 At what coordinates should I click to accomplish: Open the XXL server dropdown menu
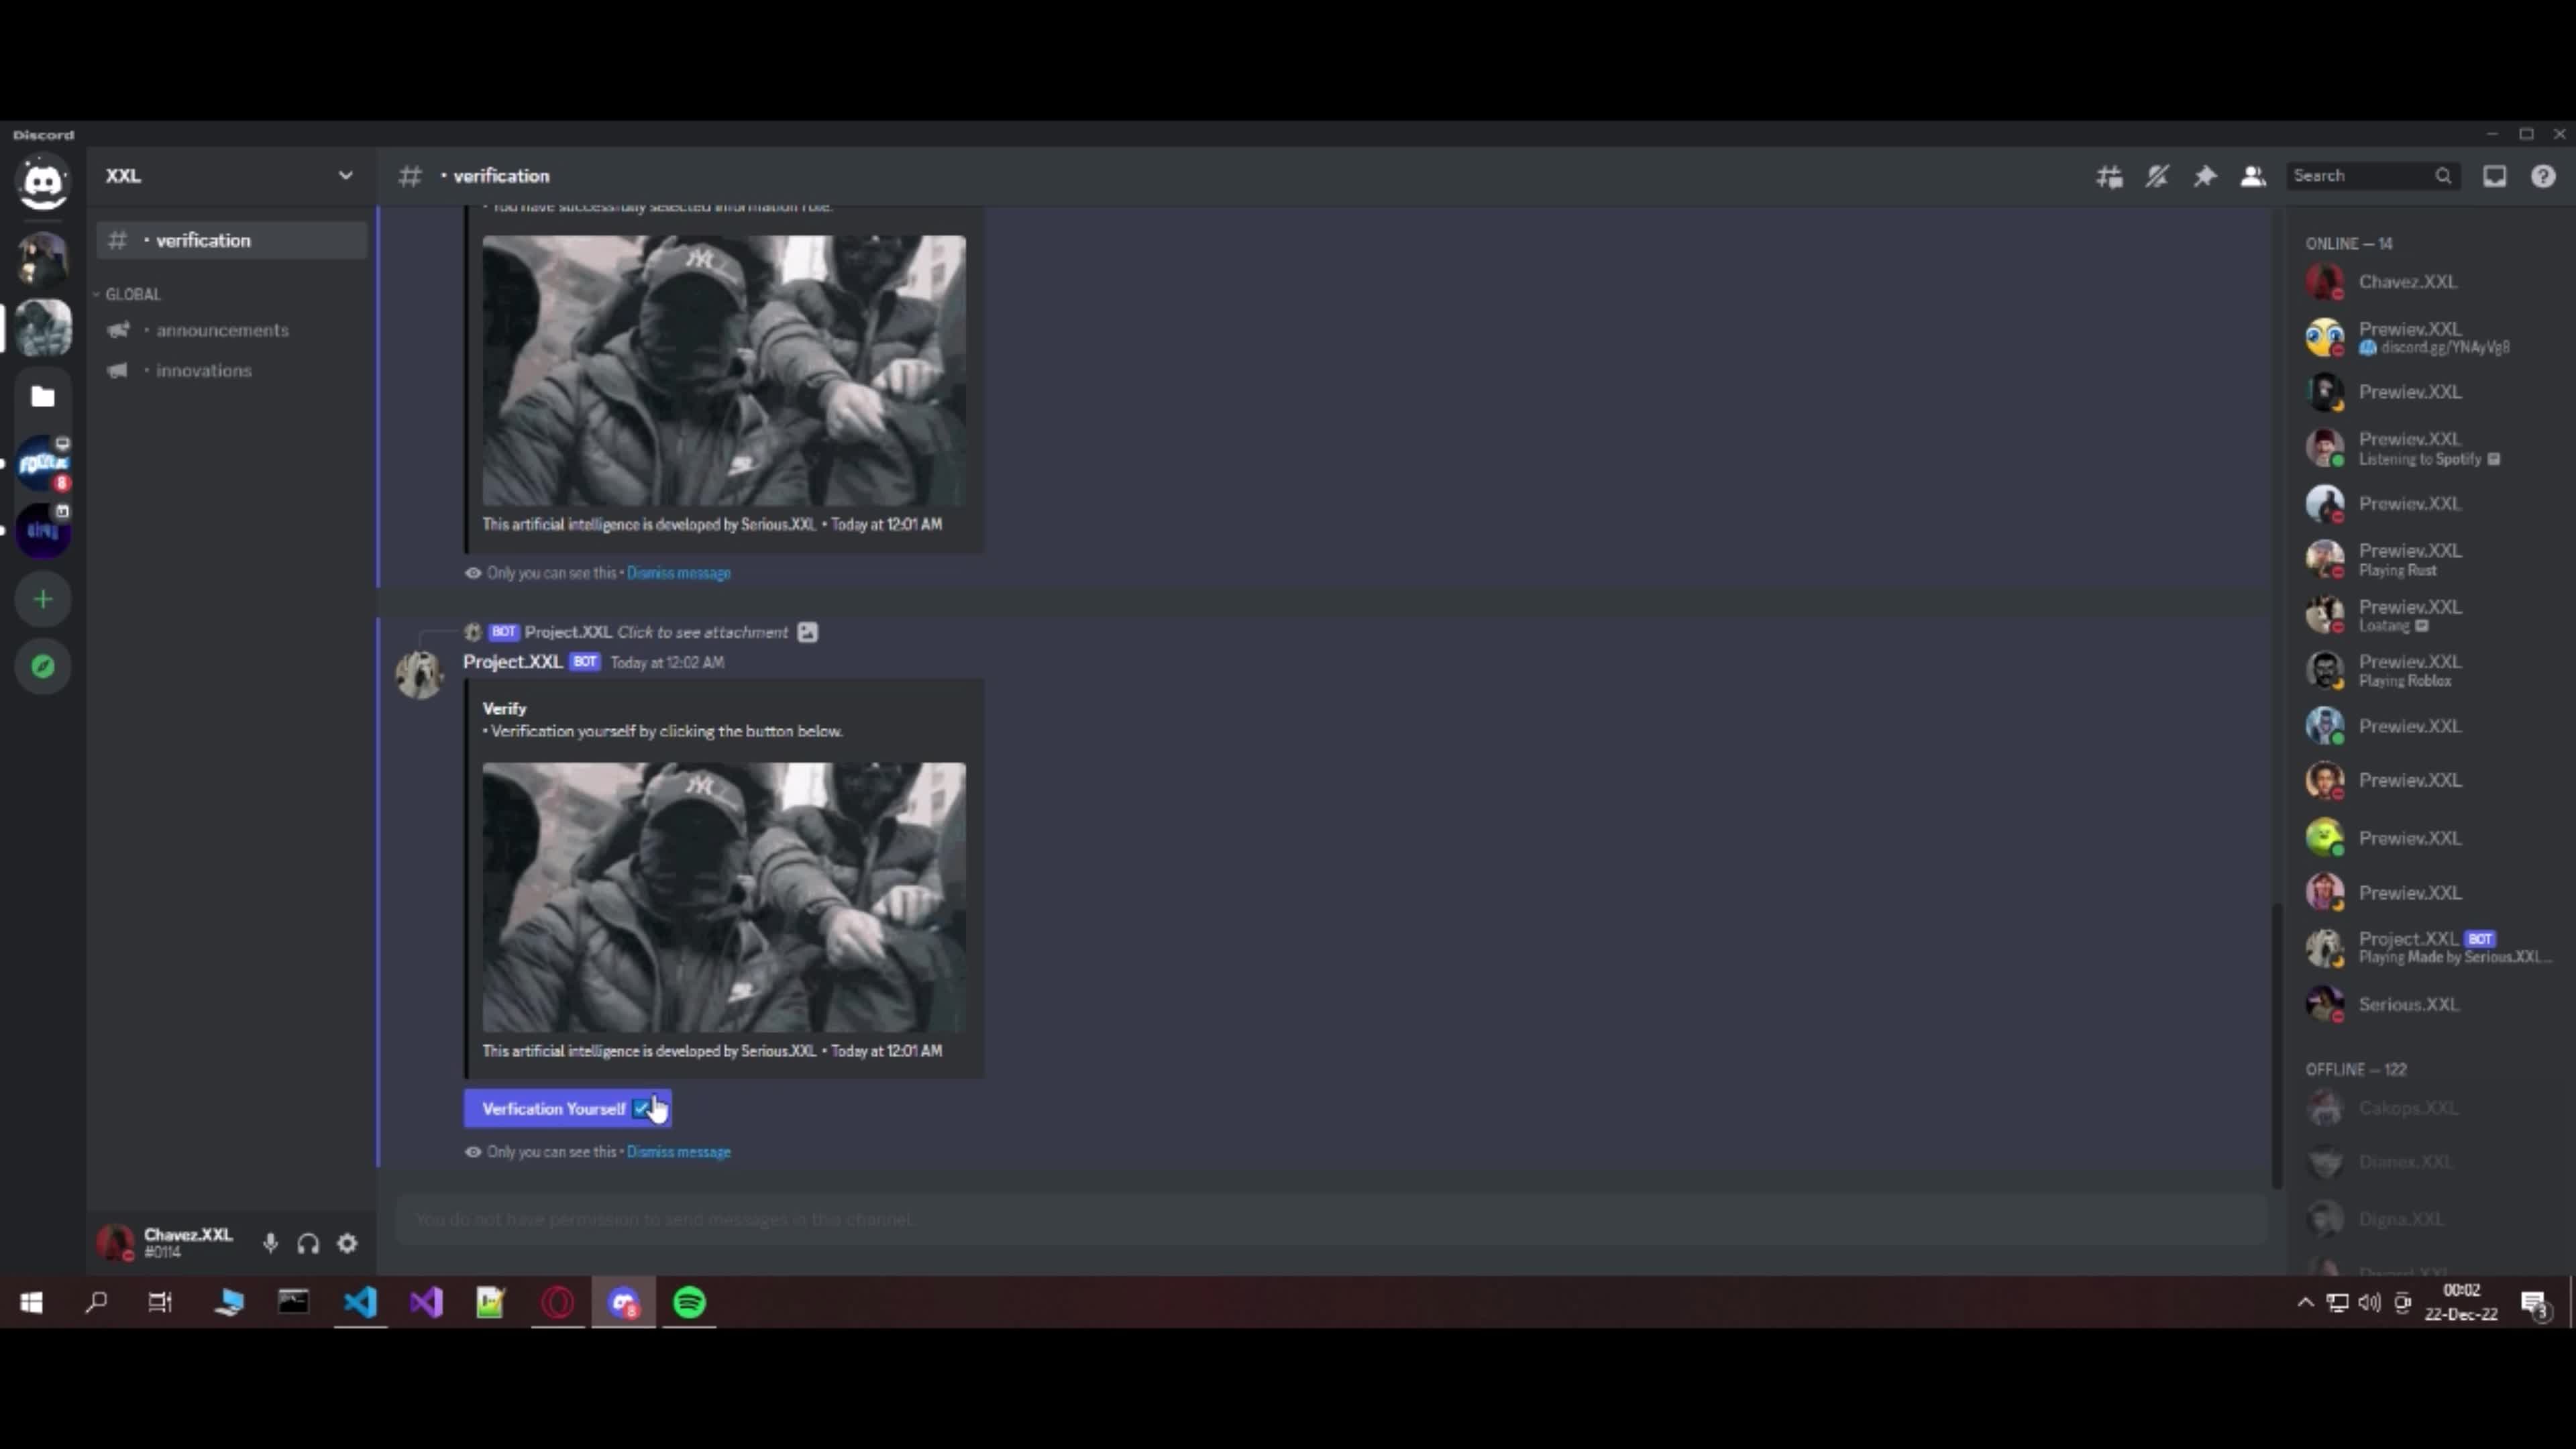[x=346, y=175]
